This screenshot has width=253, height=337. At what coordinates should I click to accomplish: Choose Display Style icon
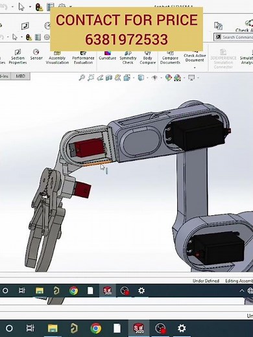[141, 78]
